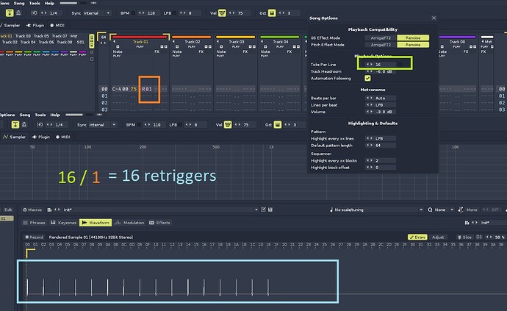Click the Oct keyboard icon in second toolbar
The height and width of the screenshot is (311, 507).
coord(278,124)
